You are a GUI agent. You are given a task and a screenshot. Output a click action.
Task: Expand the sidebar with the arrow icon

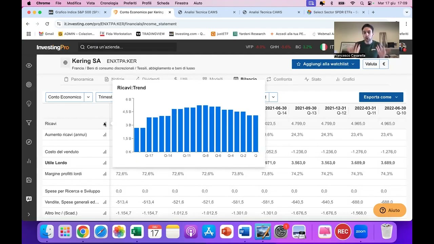point(29,214)
